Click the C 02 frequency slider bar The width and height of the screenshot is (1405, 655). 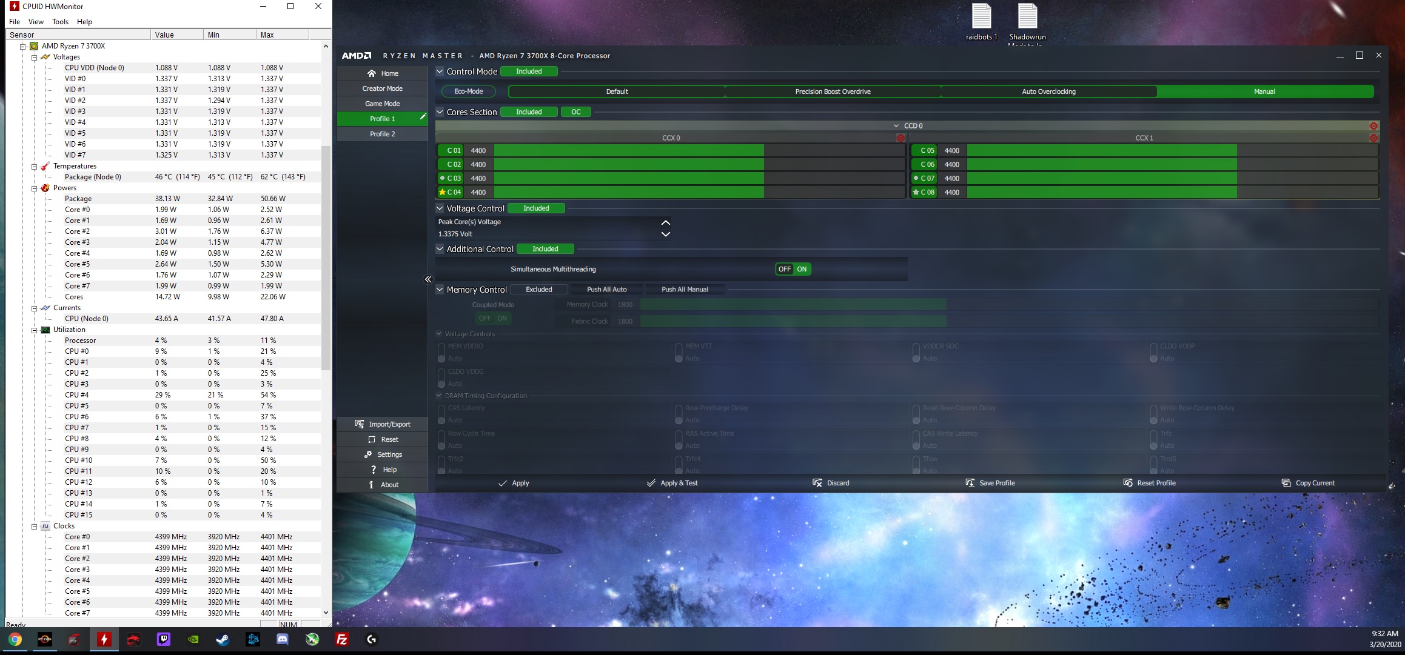point(699,164)
